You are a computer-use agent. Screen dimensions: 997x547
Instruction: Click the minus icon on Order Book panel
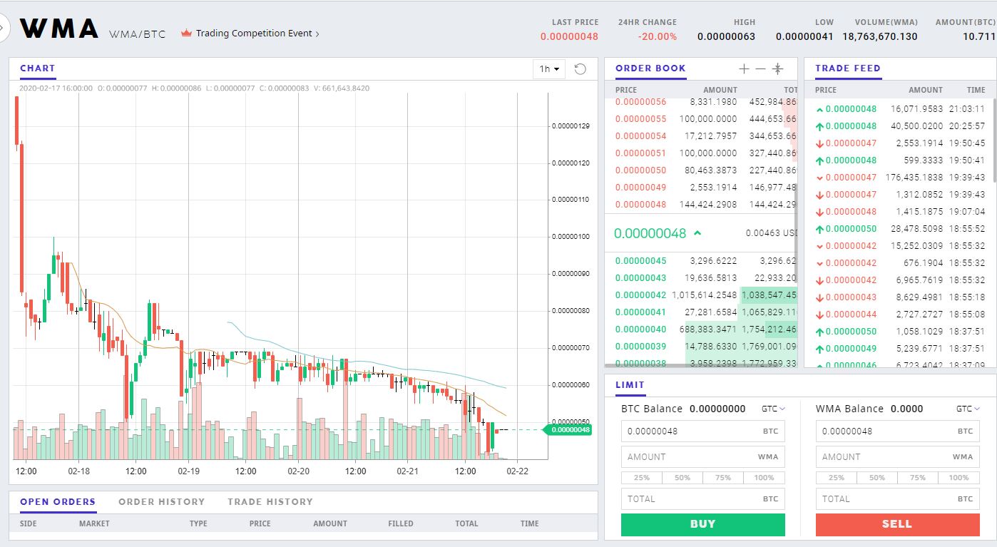click(x=760, y=69)
